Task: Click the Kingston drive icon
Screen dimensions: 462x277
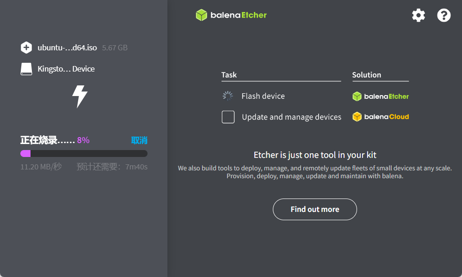Action: (x=26, y=69)
